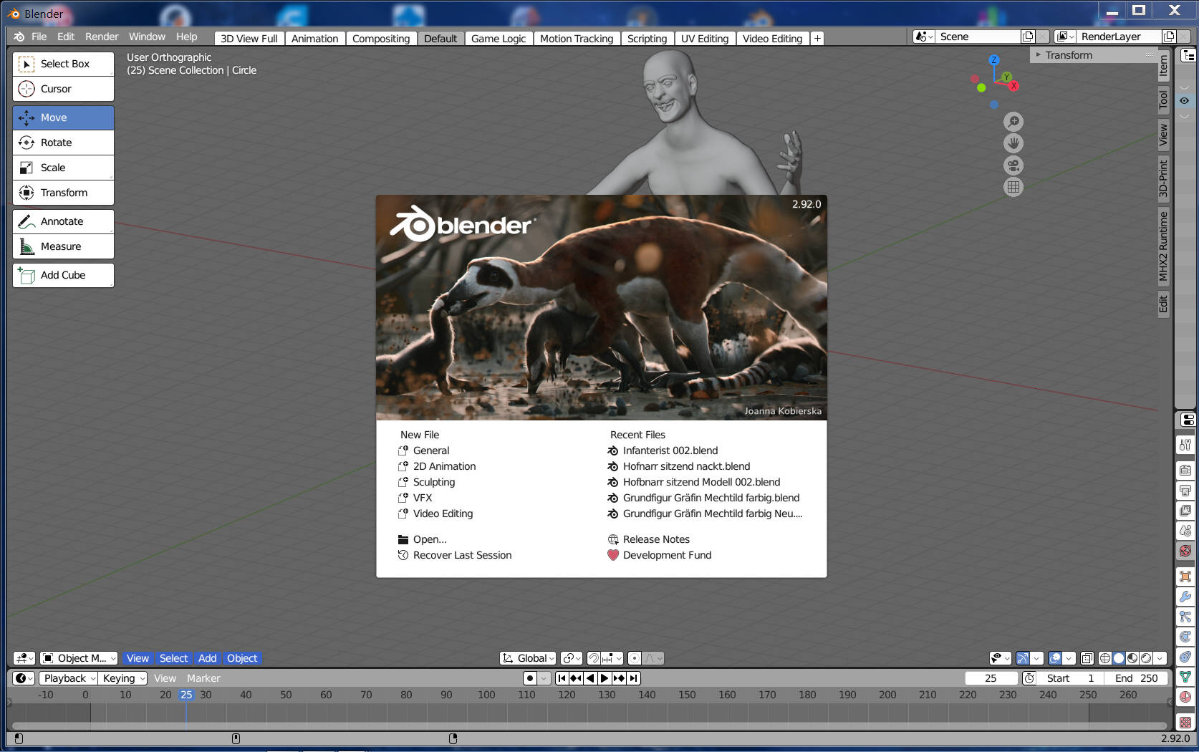
Task: Select the Annotate tool
Action: coord(63,221)
